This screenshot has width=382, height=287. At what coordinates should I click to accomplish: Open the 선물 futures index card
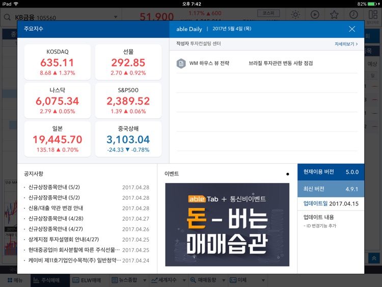(x=128, y=62)
